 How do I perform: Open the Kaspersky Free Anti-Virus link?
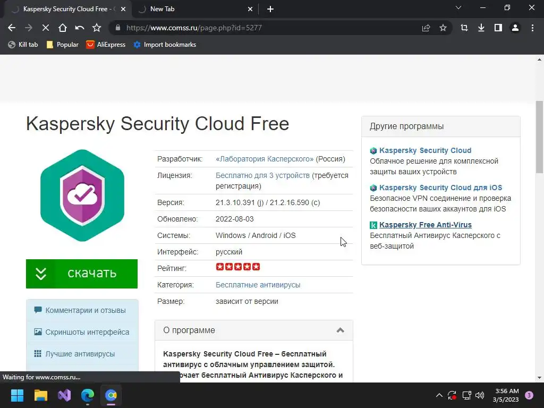[426, 225]
